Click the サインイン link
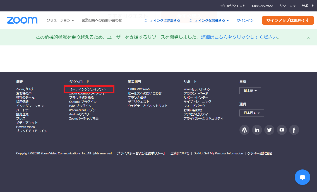Screen dimensions: 317x192 [245, 20]
